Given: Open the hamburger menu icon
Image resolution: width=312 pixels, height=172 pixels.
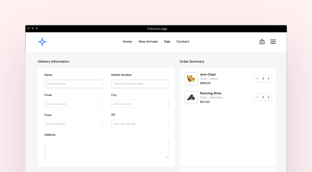Looking at the screenshot, I should click(x=273, y=42).
